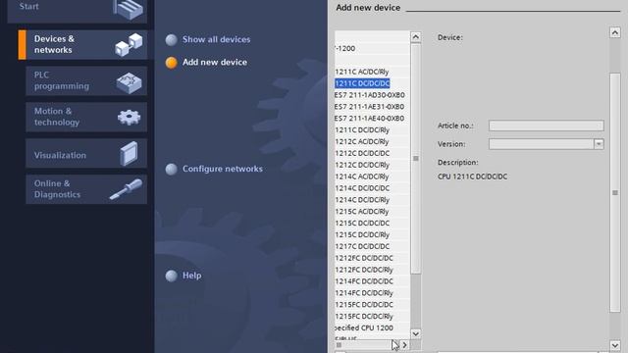
Task: Click the Visualization panel icon
Action: 129,153
